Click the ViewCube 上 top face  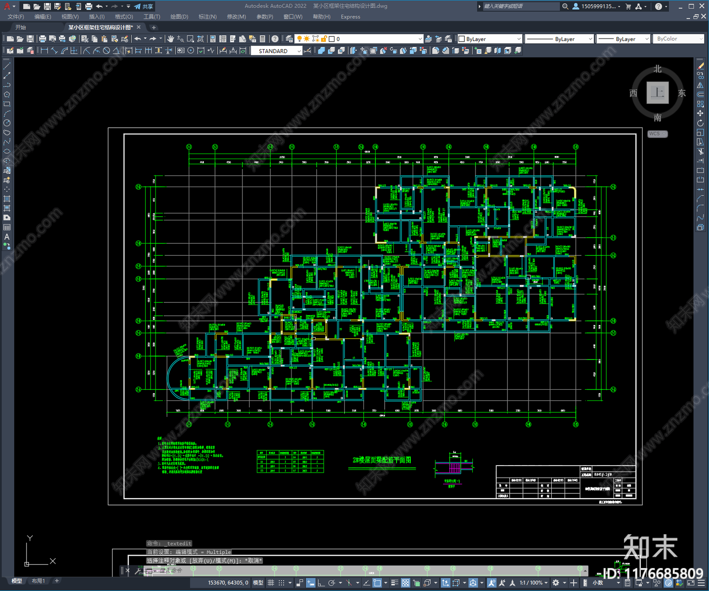tap(657, 93)
